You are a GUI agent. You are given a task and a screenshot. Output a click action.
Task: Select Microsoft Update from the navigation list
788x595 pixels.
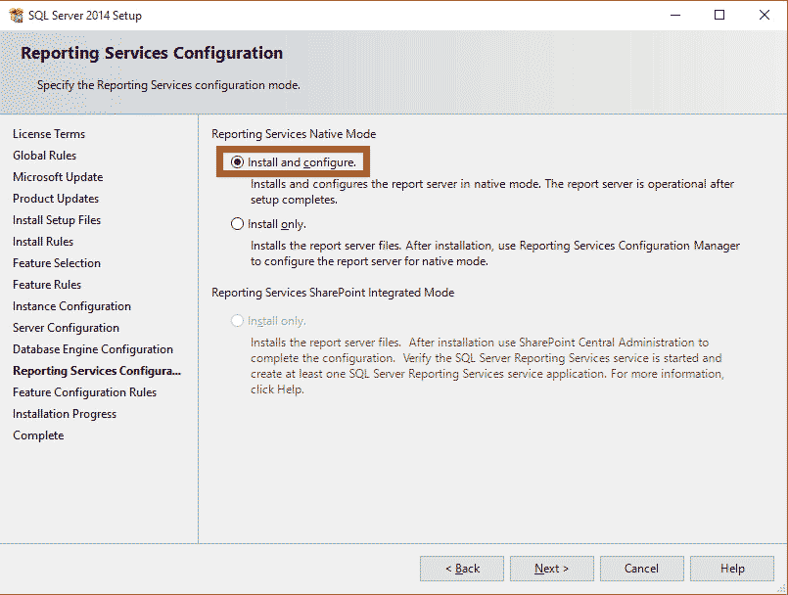pyautogui.click(x=57, y=176)
